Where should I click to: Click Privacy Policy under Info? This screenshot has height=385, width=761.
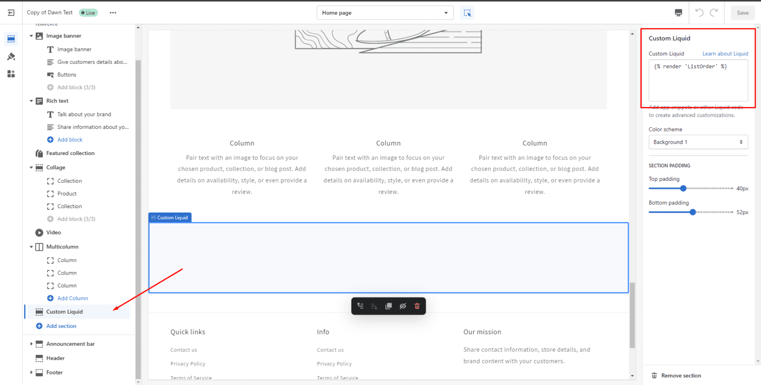(x=334, y=364)
